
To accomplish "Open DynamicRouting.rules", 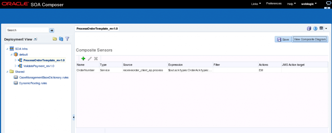I will (33, 83).
